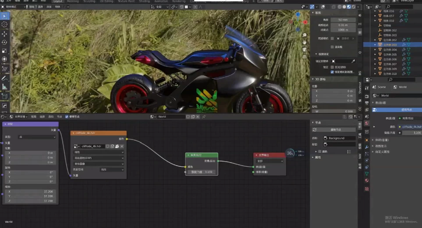The image size is (422, 228).
Task: Uncheck the 使用节点 checkbox in node editor header
Action: [67, 117]
